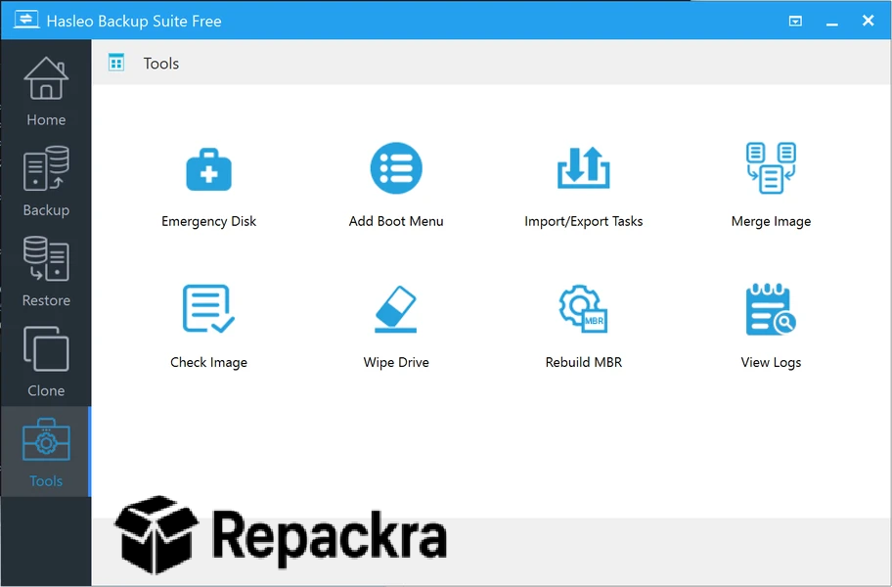
Task: Go to Home in the sidebar
Action: 46,91
